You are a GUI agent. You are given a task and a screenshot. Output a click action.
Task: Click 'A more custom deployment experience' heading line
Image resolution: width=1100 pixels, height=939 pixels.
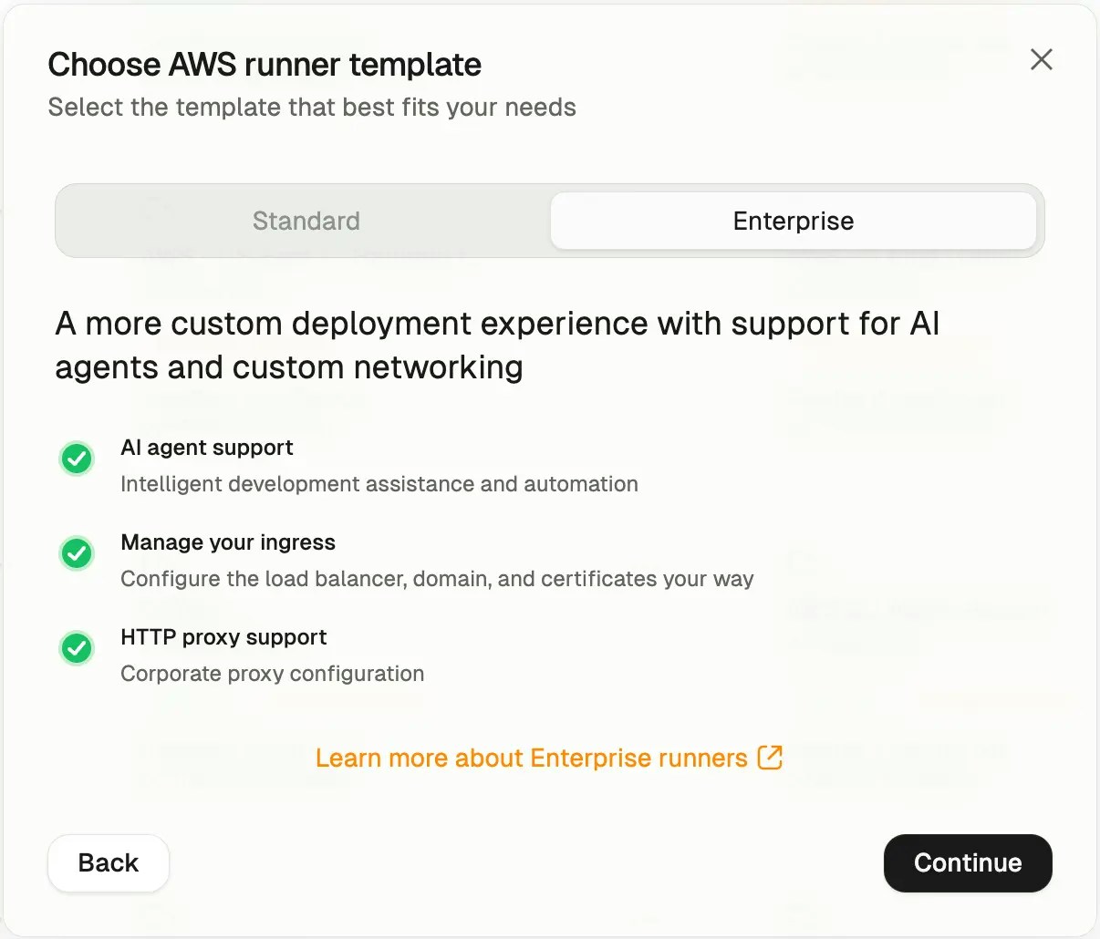pos(497,324)
